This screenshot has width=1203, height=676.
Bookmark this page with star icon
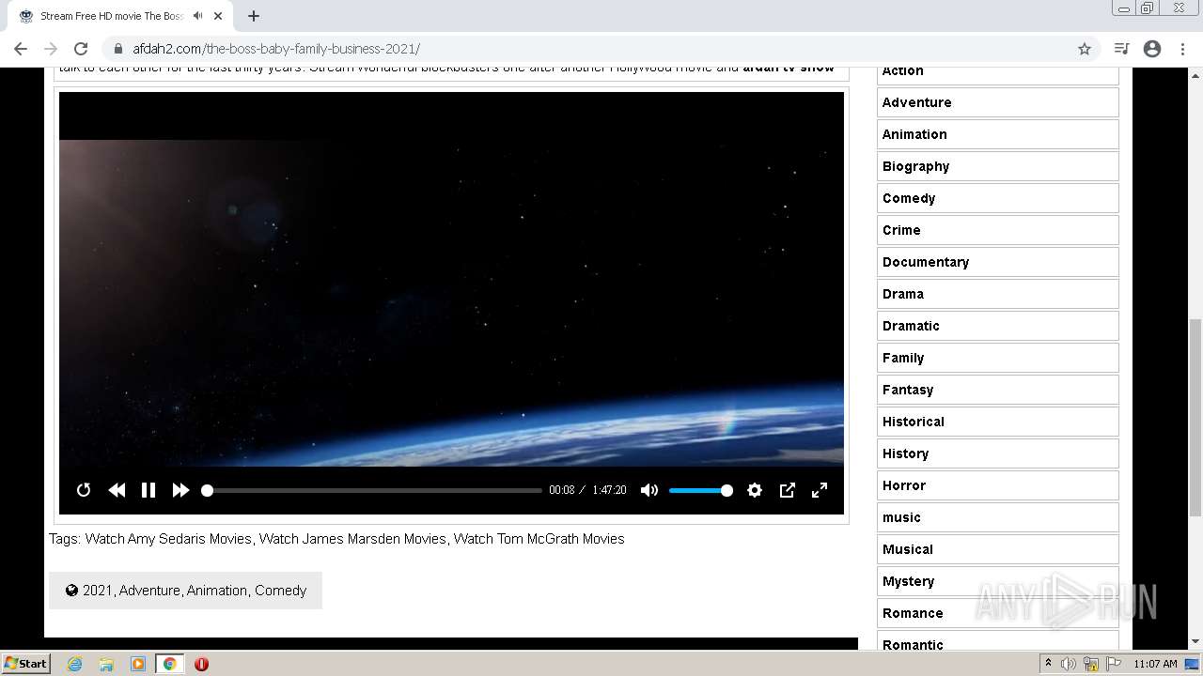point(1085,49)
